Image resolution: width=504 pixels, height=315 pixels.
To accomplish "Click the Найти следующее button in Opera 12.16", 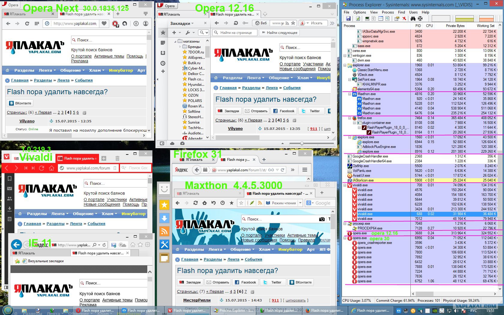I will tap(280, 32).
